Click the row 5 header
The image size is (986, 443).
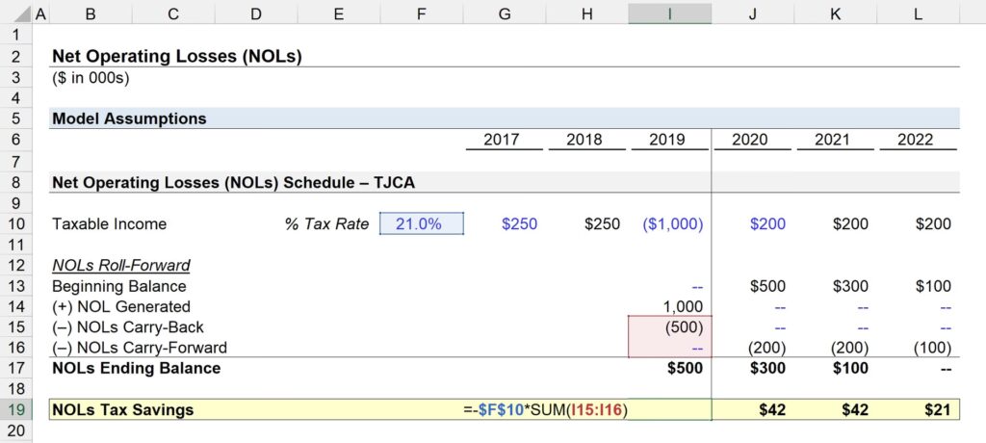[x=14, y=119]
